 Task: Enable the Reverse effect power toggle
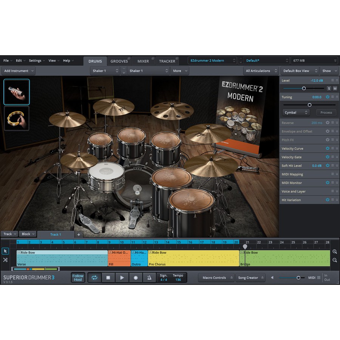(x=328, y=122)
